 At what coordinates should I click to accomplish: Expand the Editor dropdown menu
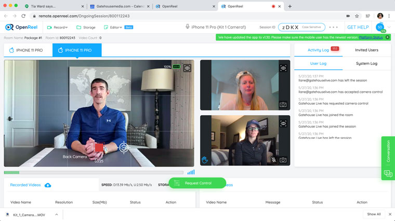[x=113, y=27]
